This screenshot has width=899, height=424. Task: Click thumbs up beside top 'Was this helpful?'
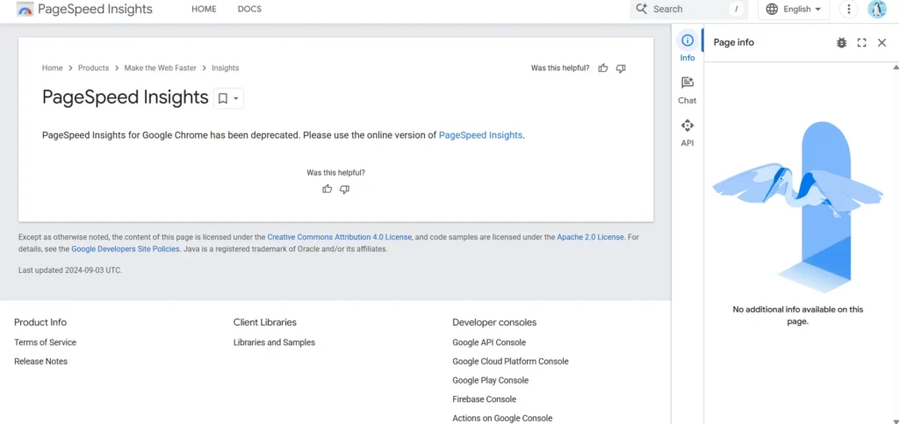coord(602,68)
